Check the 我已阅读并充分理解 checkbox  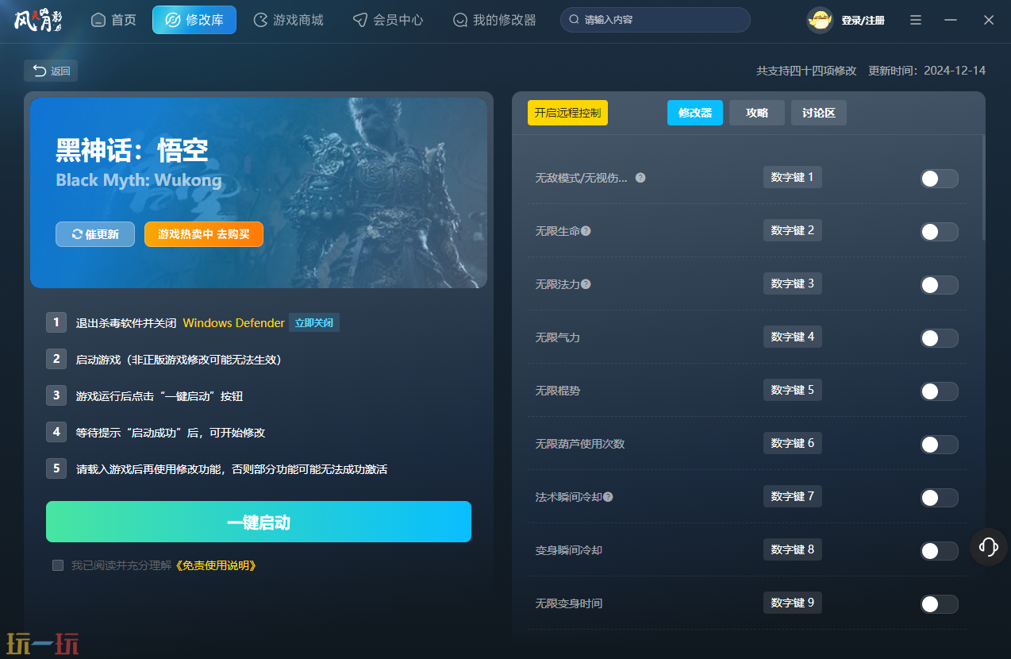(x=58, y=565)
